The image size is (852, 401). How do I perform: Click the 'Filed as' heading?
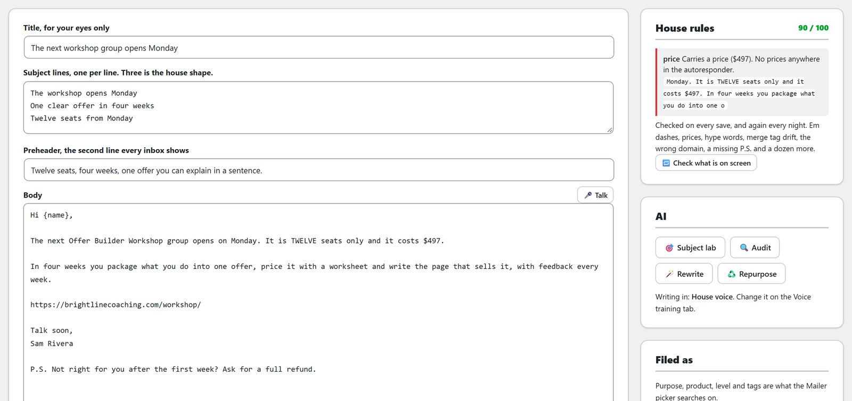[674, 360]
